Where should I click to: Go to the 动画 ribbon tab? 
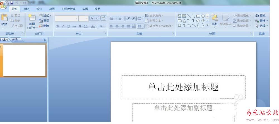(52, 9)
